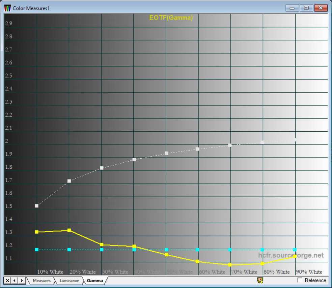Viewport: 332px width, 288px height.
Task: Switch to the Measures tab
Action: click(41, 281)
